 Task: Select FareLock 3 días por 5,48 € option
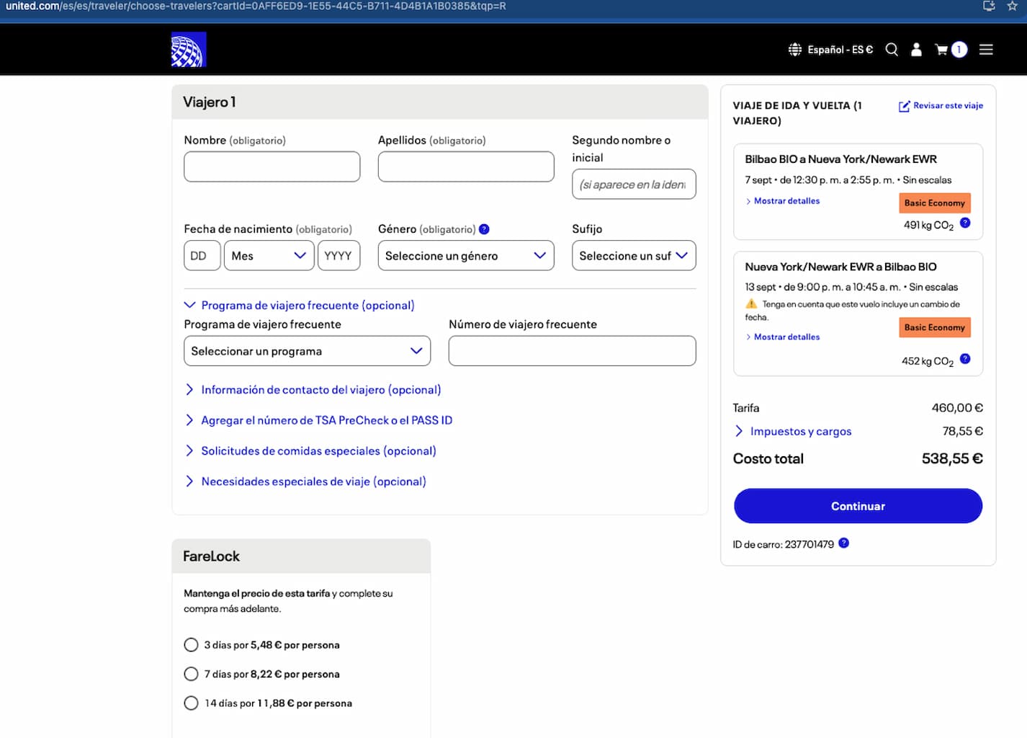pos(191,644)
